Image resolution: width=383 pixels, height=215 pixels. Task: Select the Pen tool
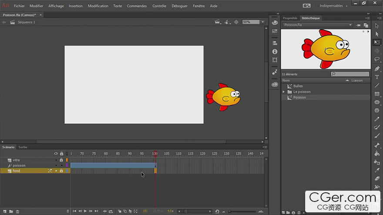click(377, 68)
